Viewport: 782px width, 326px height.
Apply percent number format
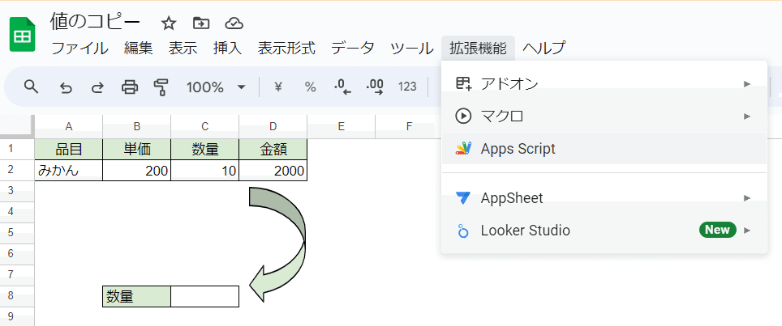310,87
